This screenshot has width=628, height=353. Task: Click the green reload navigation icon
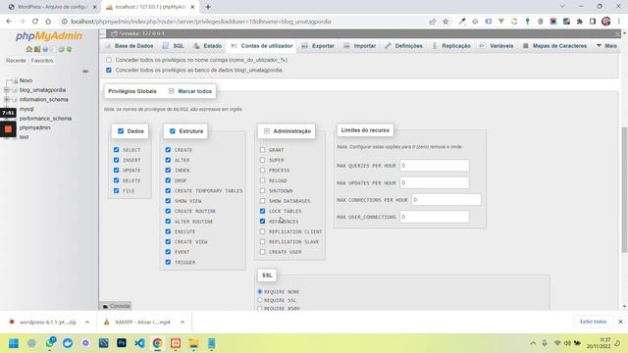pos(69,49)
